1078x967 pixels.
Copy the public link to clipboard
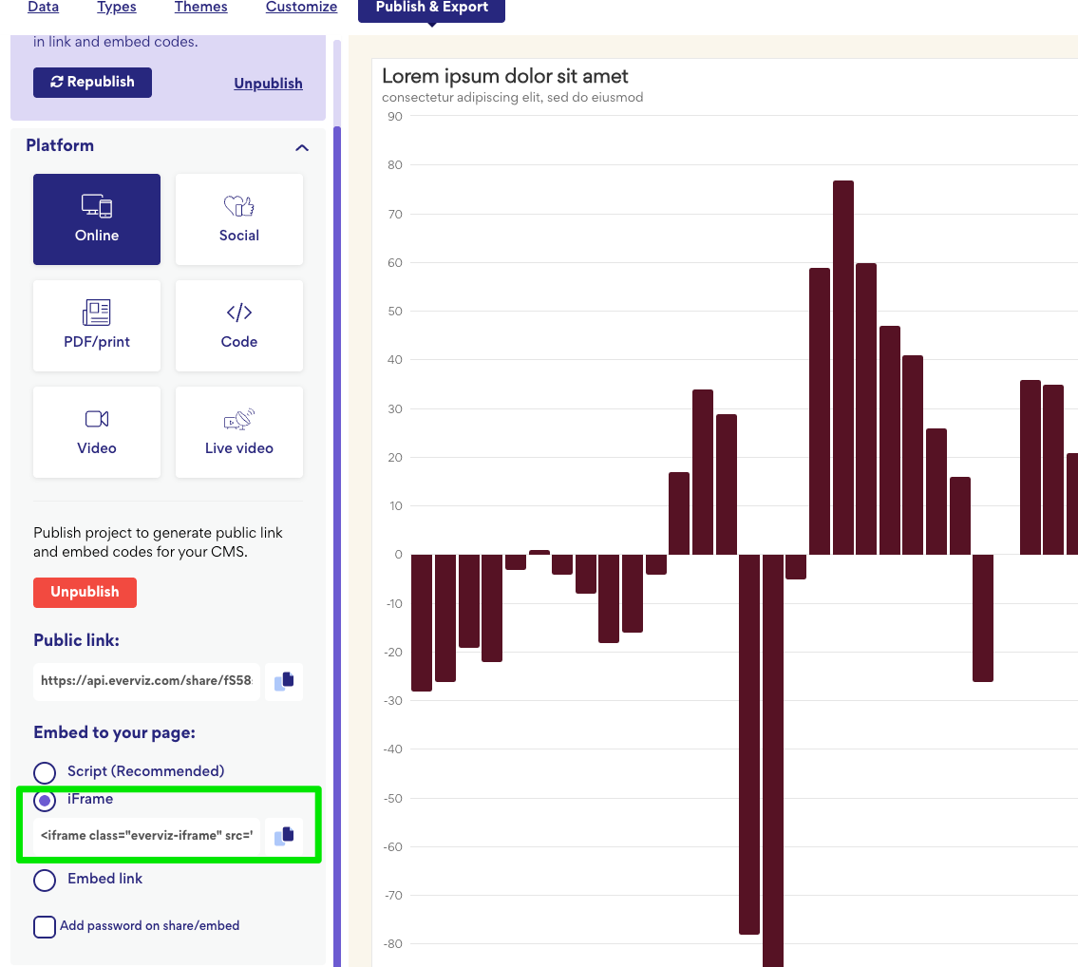click(x=284, y=681)
